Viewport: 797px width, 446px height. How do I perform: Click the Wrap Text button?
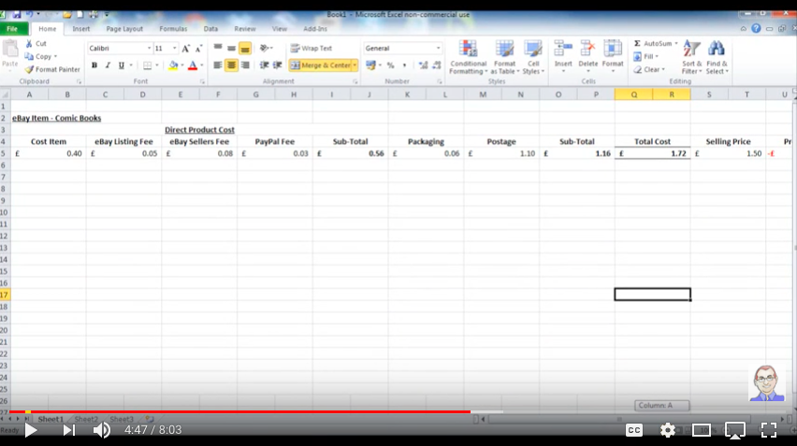point(312,49)
